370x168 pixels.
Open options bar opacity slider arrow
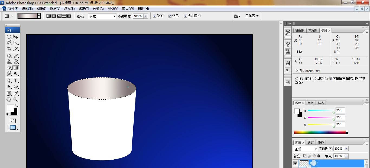146,16
